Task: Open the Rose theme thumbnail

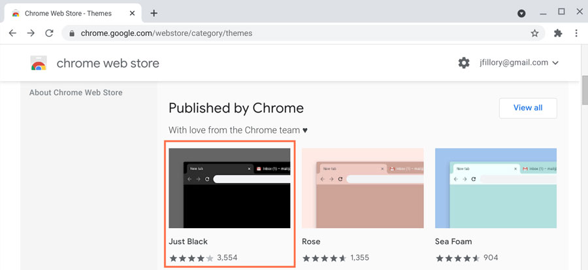Action: pyautogui.click(x=363, y=188)
